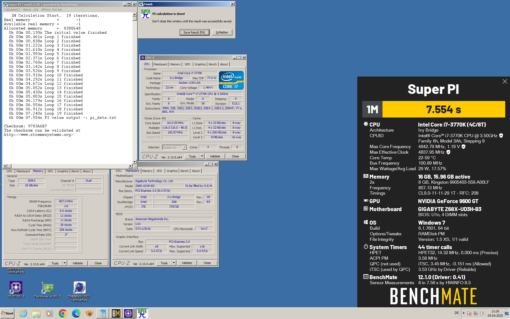Click the Windows OS icon in BenchMate panel

366,222
